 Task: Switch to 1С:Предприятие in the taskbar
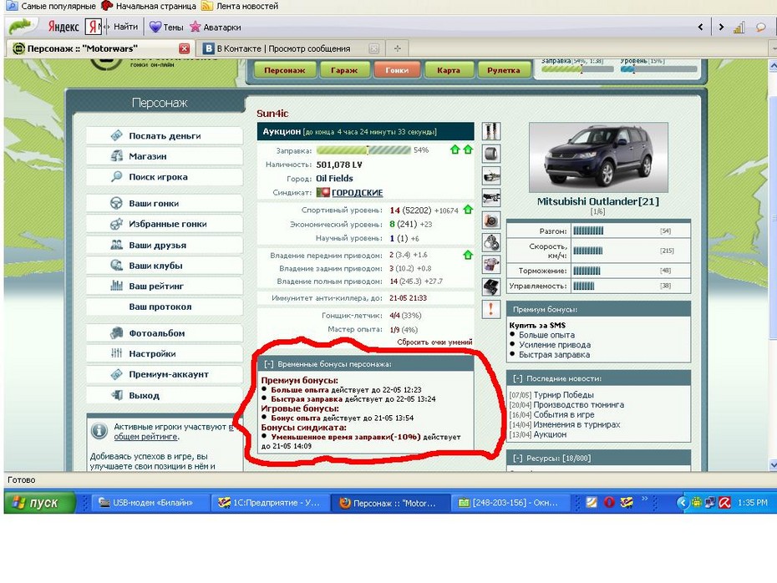click(269, 502)
